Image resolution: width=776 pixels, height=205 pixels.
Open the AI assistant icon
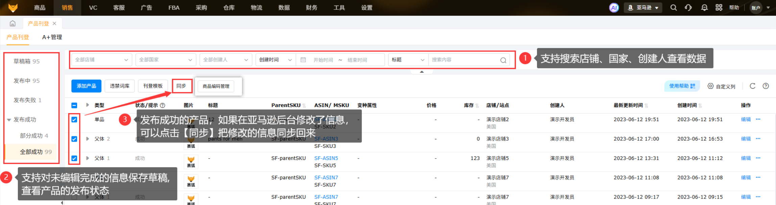click(614, 7)
